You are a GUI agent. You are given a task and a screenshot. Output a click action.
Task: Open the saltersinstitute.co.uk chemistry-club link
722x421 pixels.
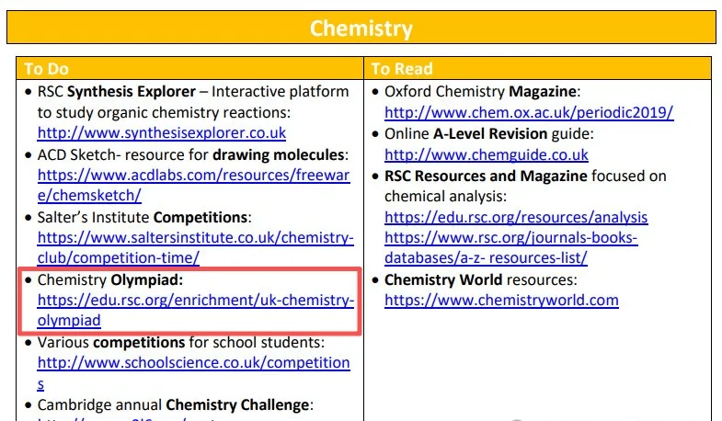pos(195,237)
